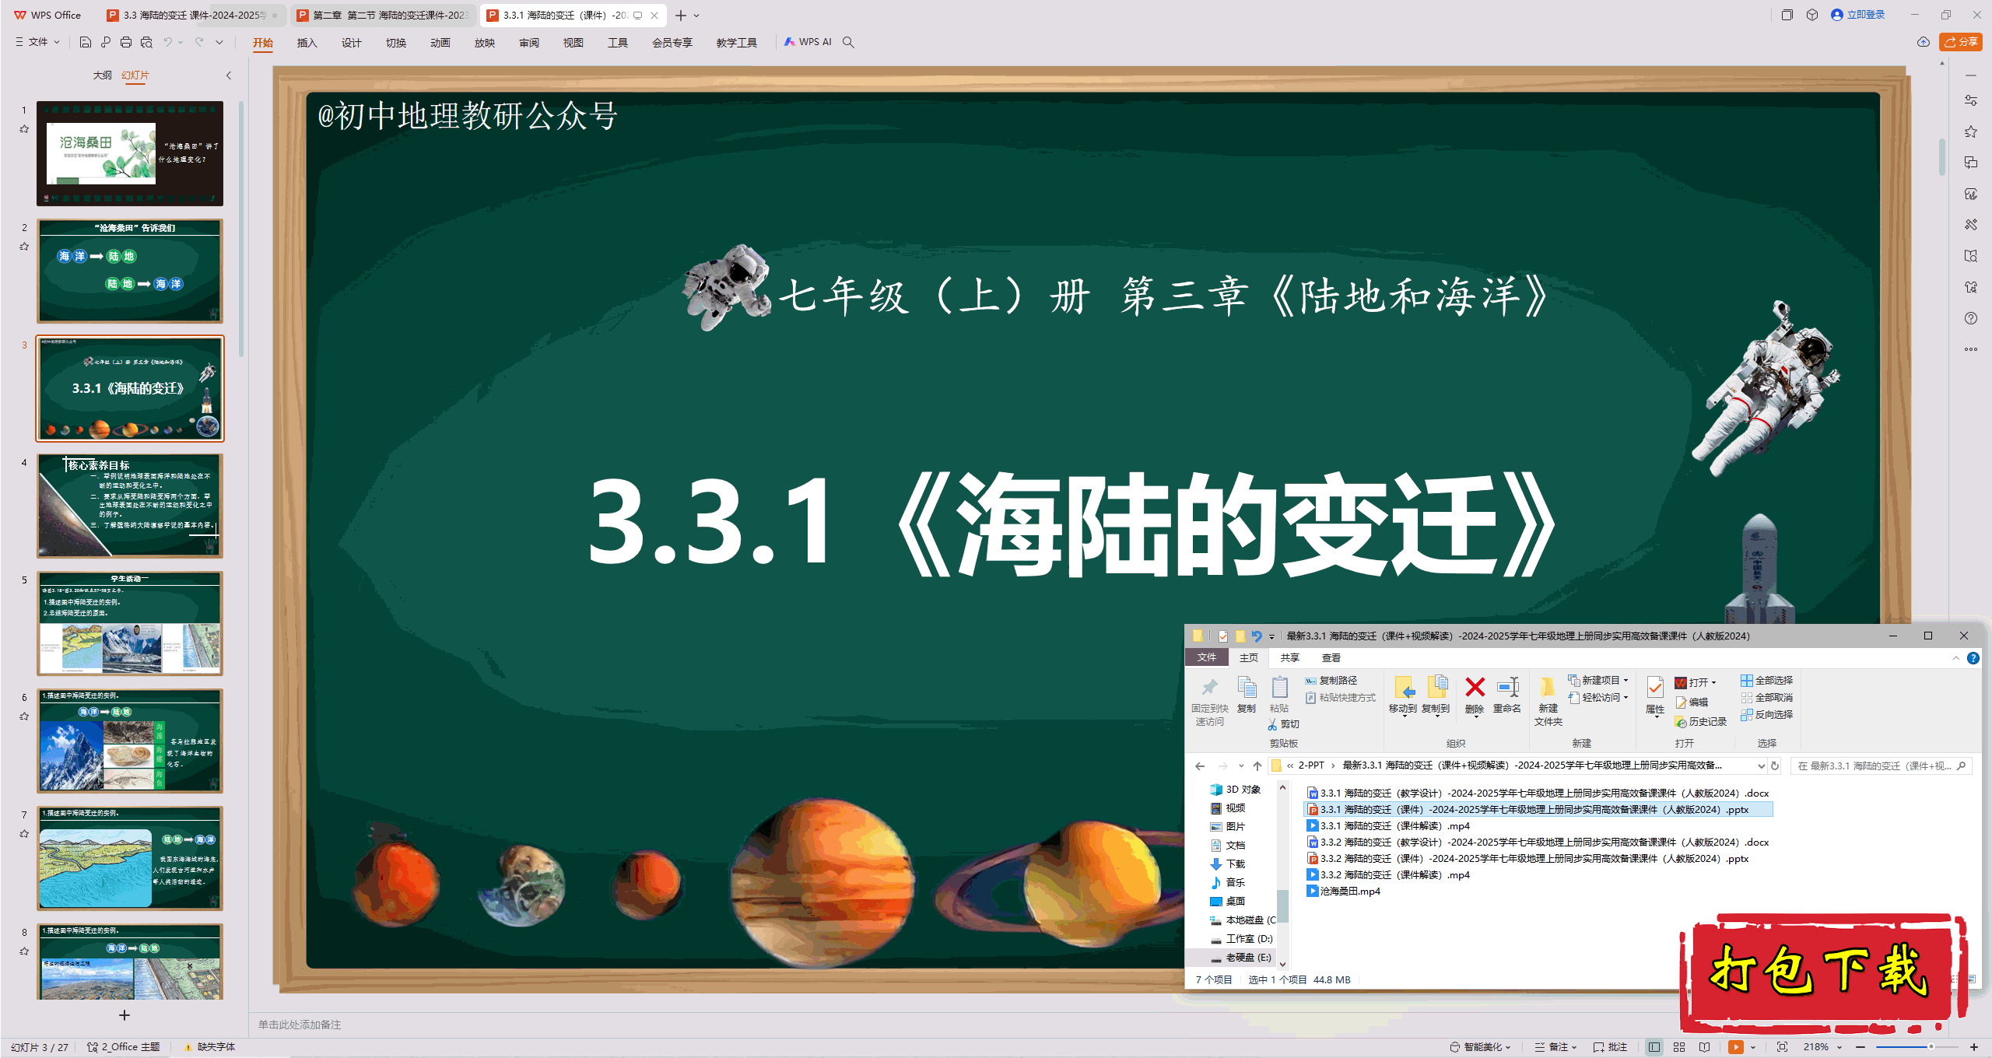Switch to reading view book icon
The width and height of the screenshot is (1992, 1058).
click(x=1704, y=1047)
